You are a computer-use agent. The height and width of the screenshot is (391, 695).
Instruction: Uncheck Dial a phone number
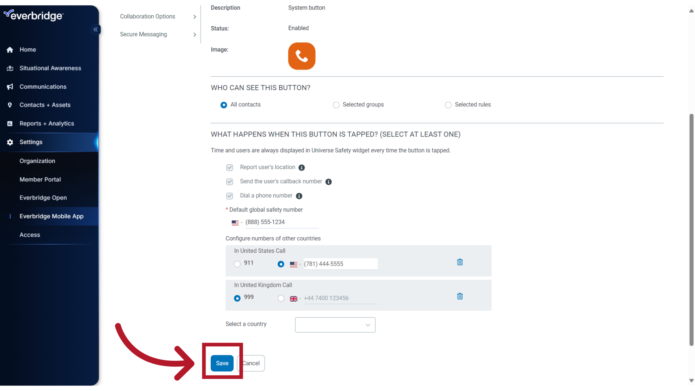[x=229, y=196]
